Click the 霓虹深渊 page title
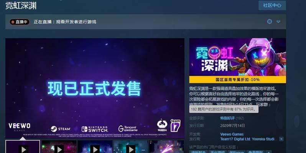Screen dimensions: 306x153 pyautogui.click(x=21, y=6)
